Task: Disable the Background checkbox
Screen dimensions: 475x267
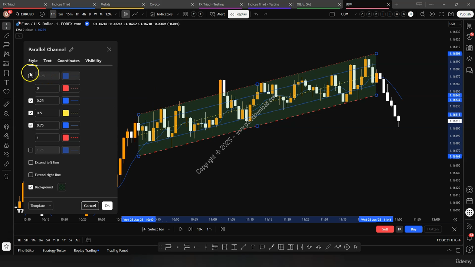Action: coord(31,187)
